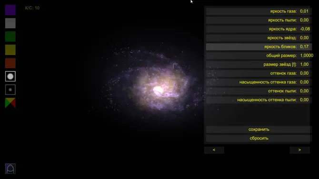This screenshot has width=319, height=179.
Task: Select the orange-red square icon
Action: [x=10, y=63]
